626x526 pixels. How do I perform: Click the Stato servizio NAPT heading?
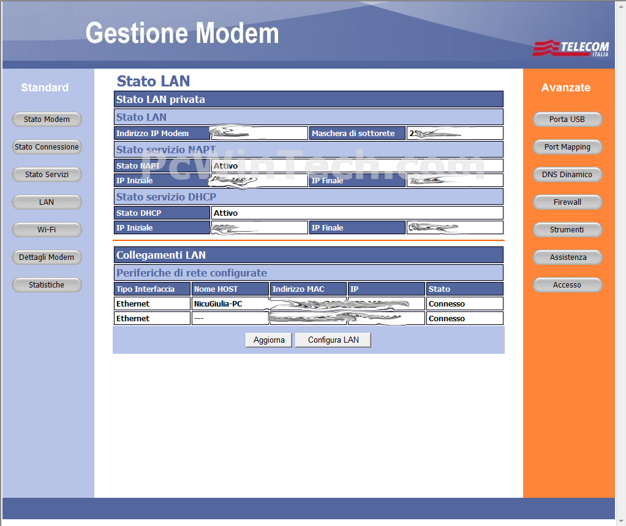tap(309, 150)
